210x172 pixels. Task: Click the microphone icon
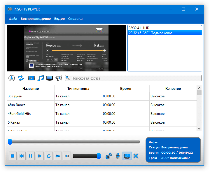118,156
